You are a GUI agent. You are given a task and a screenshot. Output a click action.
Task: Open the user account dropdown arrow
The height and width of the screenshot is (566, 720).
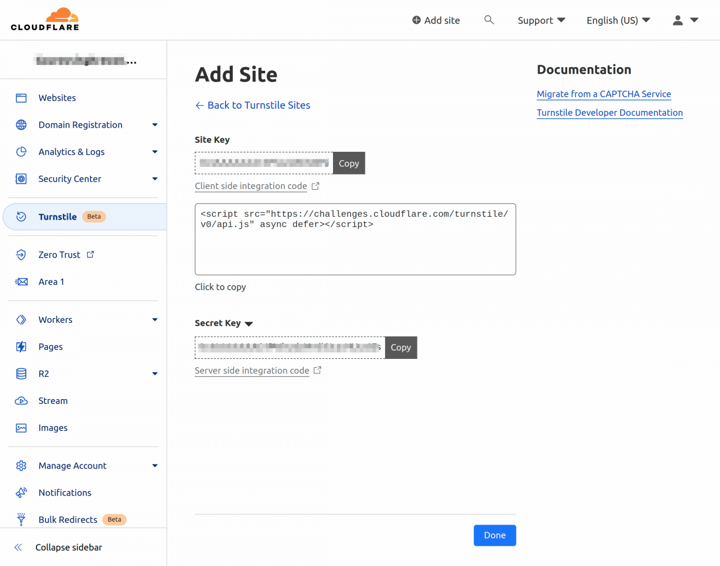coord(694,20)
